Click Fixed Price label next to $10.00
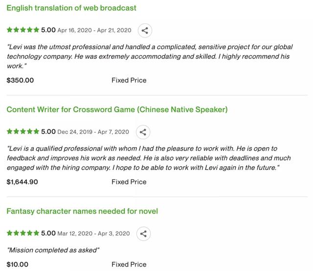The image size is (313, 271). point(129,265)
